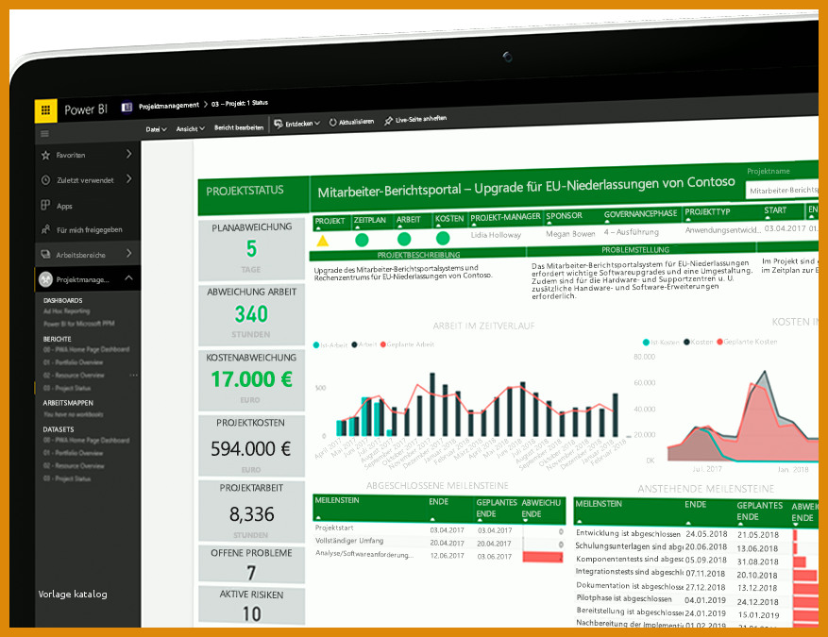The height and width of the screenshot is (637, 828).
Task: Expand the Favoriten chevron
Action: click(x=129, y=154)
